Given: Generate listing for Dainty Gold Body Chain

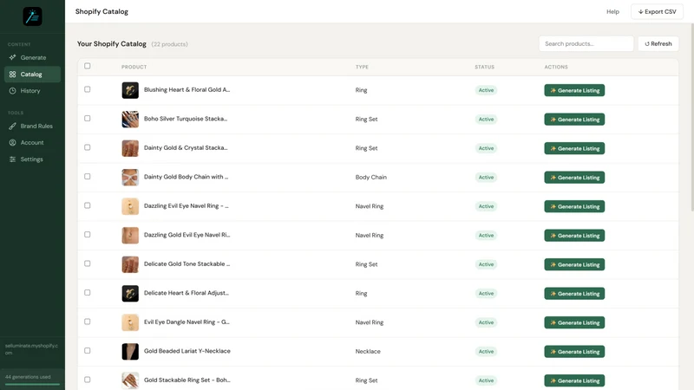Looking at the screenshot, I should pyautogui.click(x=574, y=178).
